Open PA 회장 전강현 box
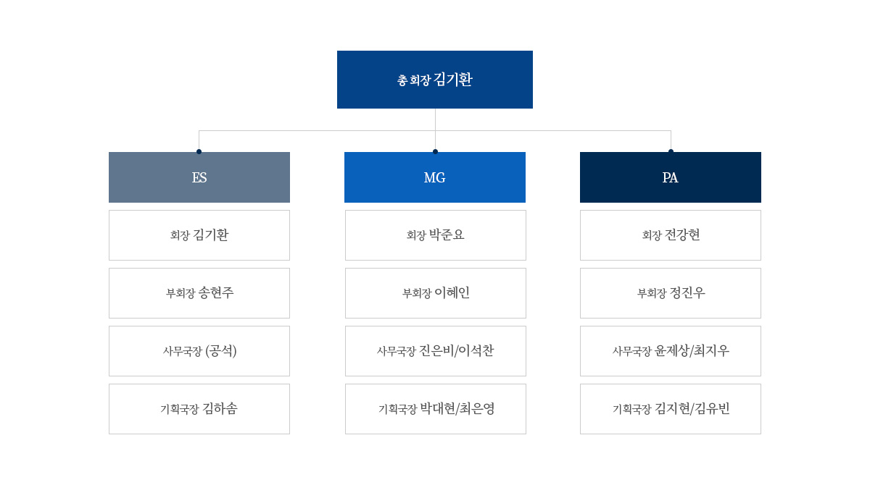The image size is (870, 485). (x=671, y=235)
